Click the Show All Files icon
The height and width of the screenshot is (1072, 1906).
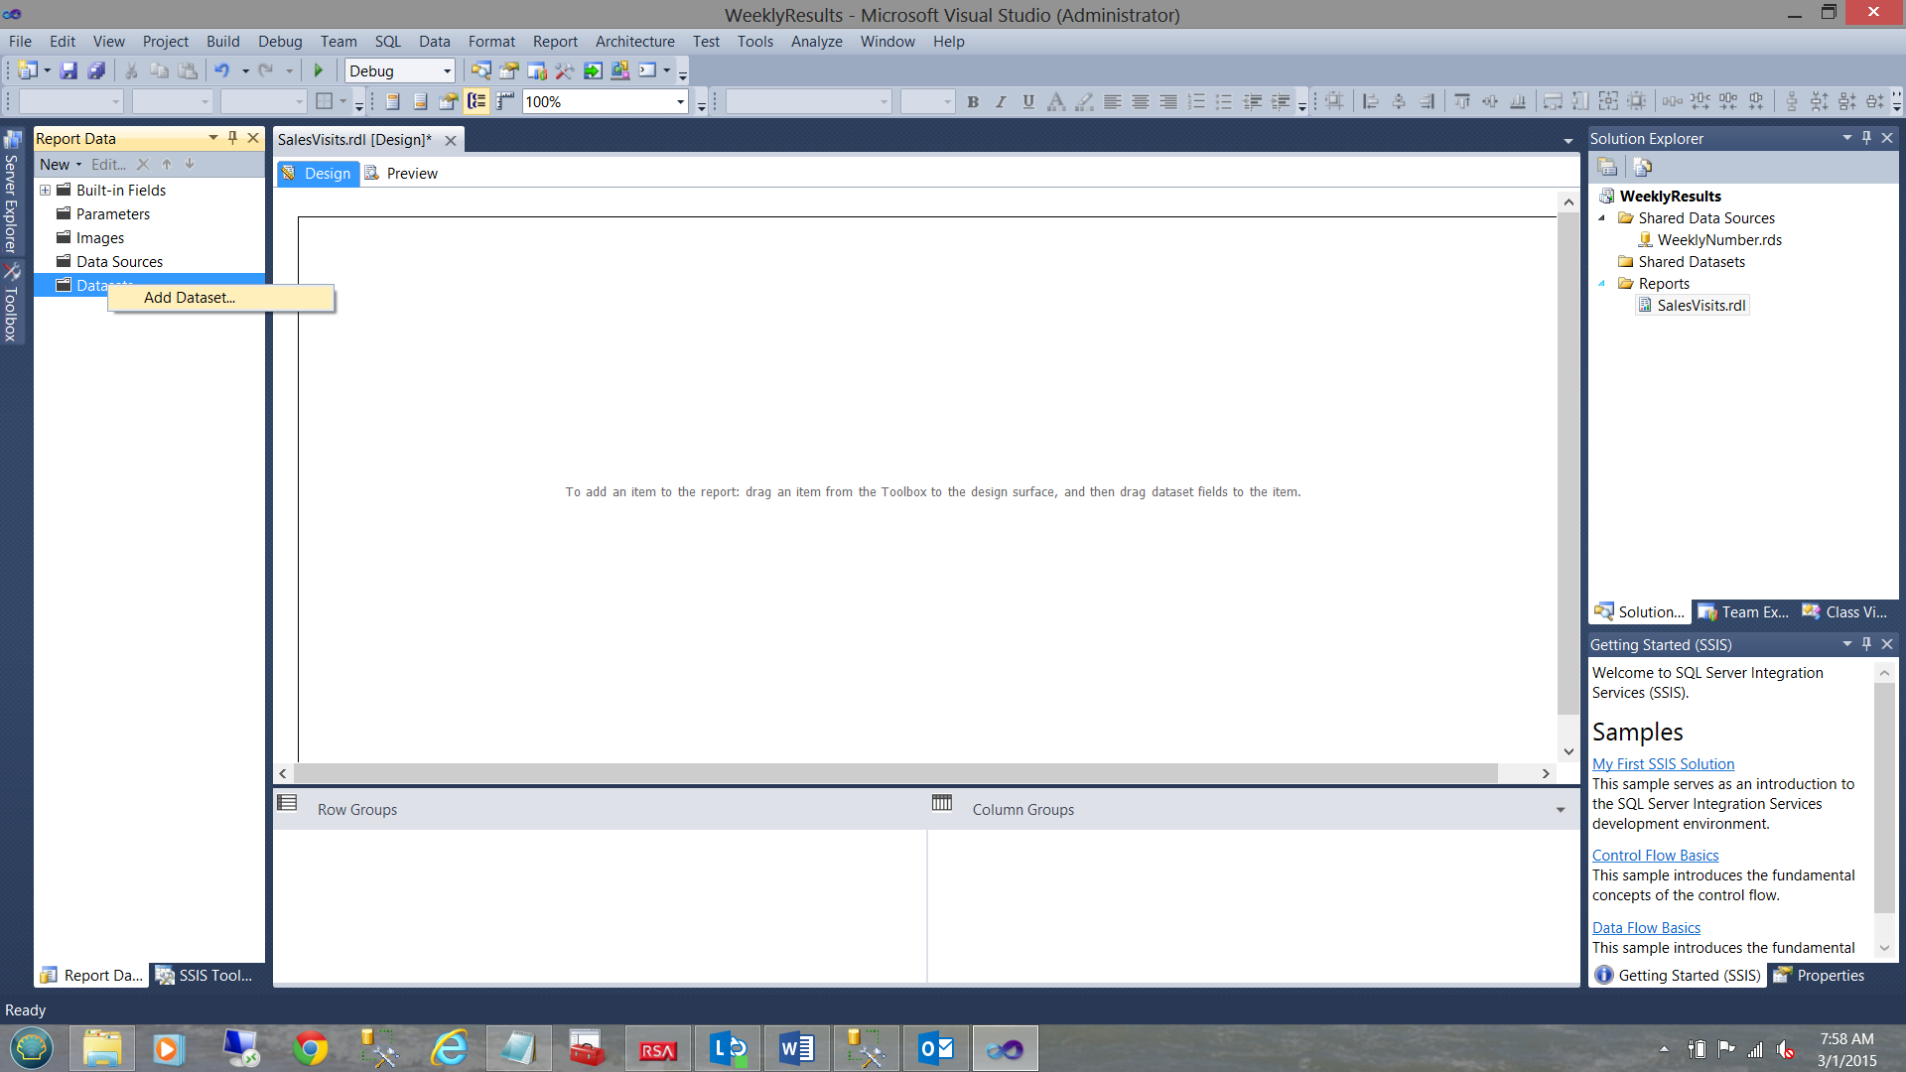tap(1642, 167)
